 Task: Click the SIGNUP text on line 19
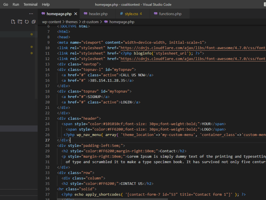94,97
